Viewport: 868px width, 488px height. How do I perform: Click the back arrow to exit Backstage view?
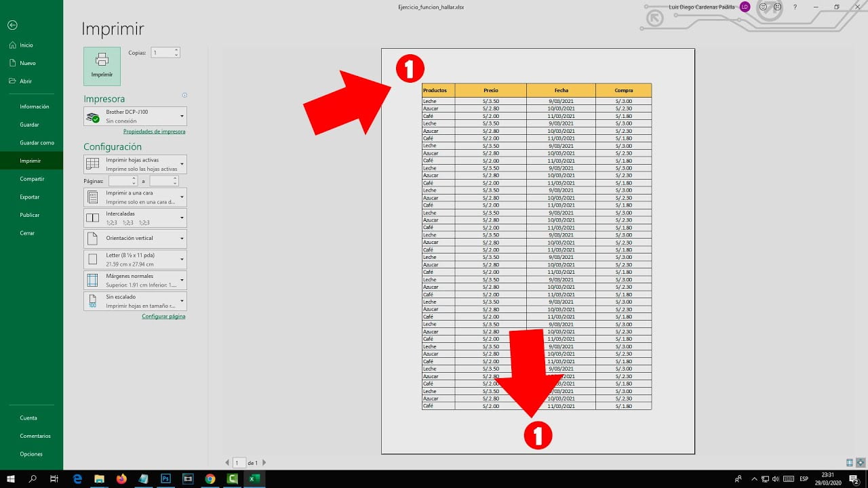point(13,25)
